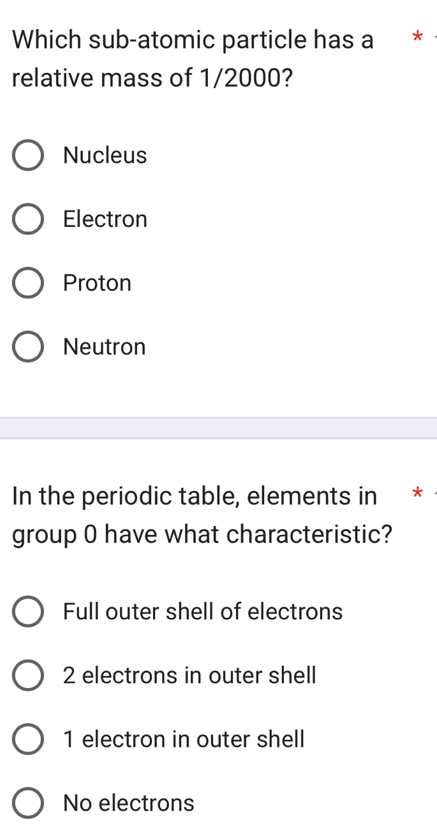The image size is (437, 829).
Task: Select the Electron answer option
Action: pos(28,219)
